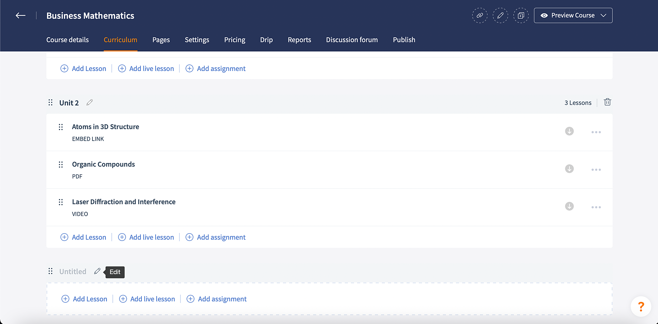Click the back arrow beside Business Mathematics
This screenshot has height=324, width=658.
(x=20, y=15)
